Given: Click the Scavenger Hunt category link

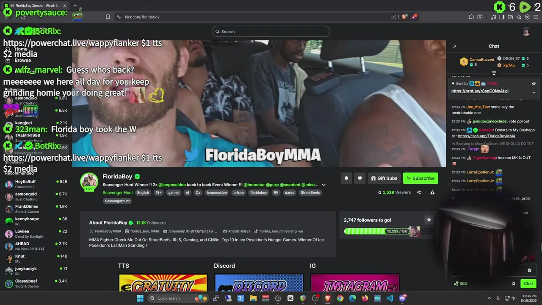Looking at the screenshot, I should tap(118, 192).
